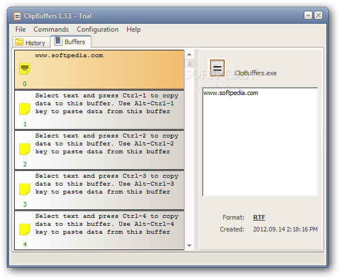340x279 pixels.
Task: Click the Buffers tab bookmark icon
Action: tap(58, 41)
